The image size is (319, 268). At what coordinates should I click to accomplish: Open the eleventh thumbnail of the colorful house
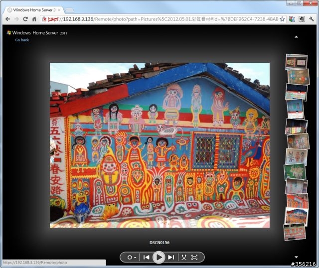click(297, 216)
